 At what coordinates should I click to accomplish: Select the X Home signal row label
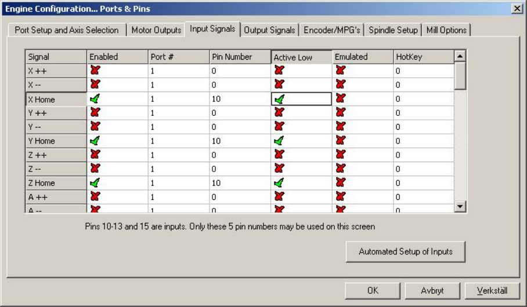[56, 99]
